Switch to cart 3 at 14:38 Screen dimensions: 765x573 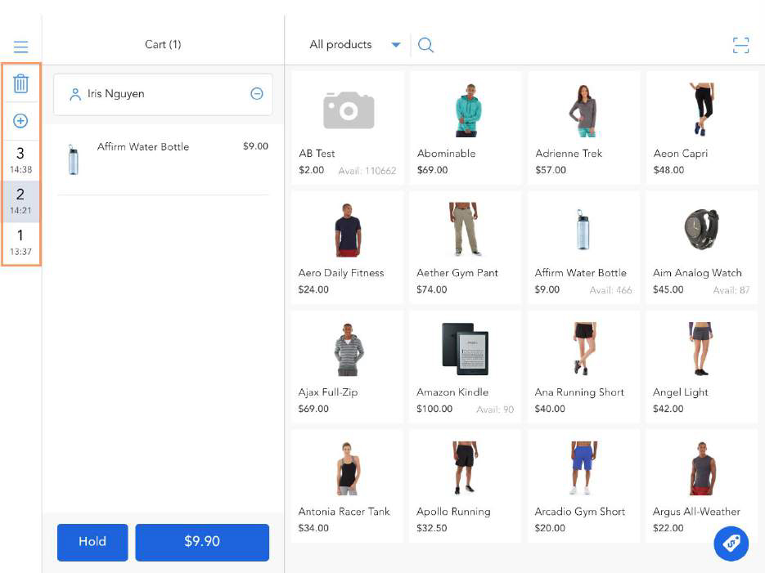coord(20,160)
